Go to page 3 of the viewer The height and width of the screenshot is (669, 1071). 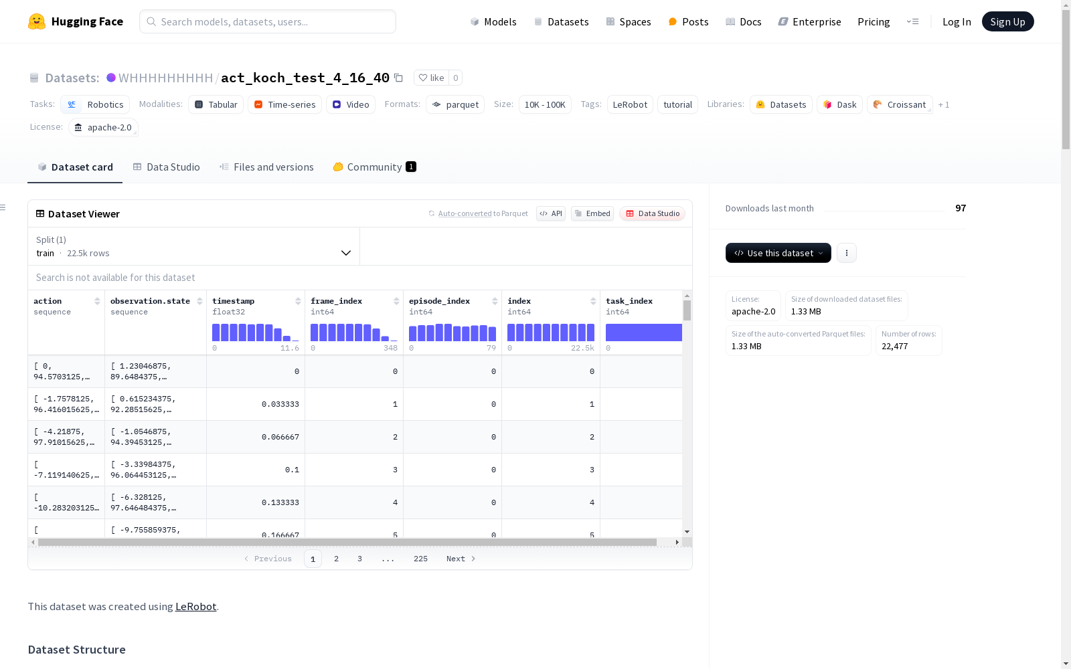(x=359, y=559)
